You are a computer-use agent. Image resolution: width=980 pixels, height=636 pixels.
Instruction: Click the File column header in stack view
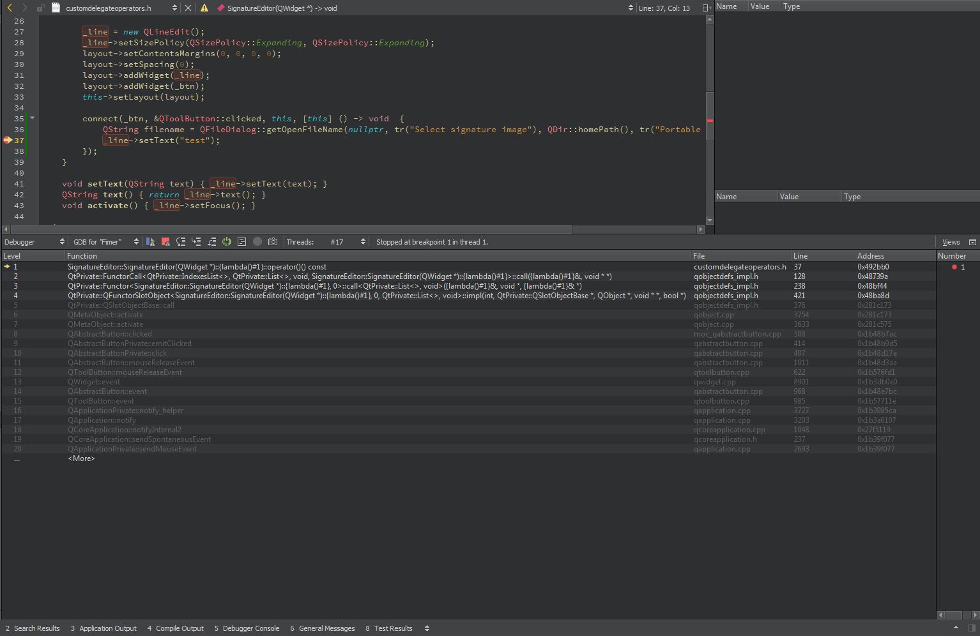[x=741, y=255]
